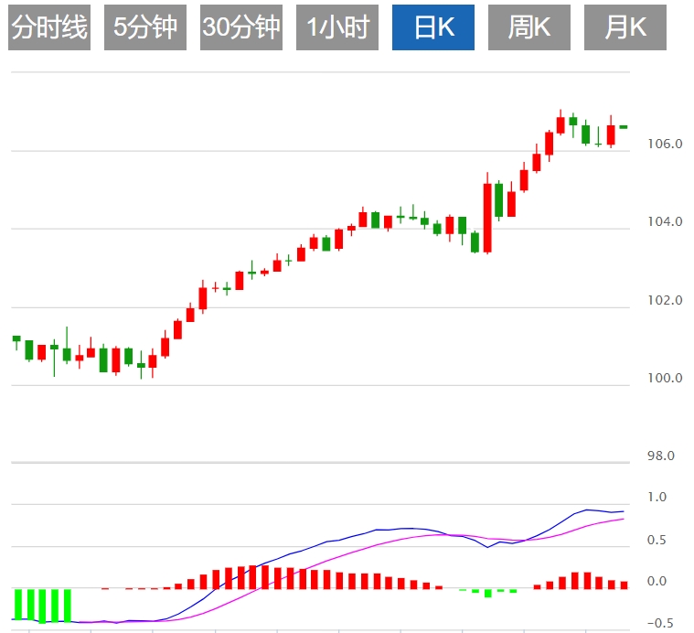
Task: Click the rightmost red MACD histogram bar
Action: (624, 585)
